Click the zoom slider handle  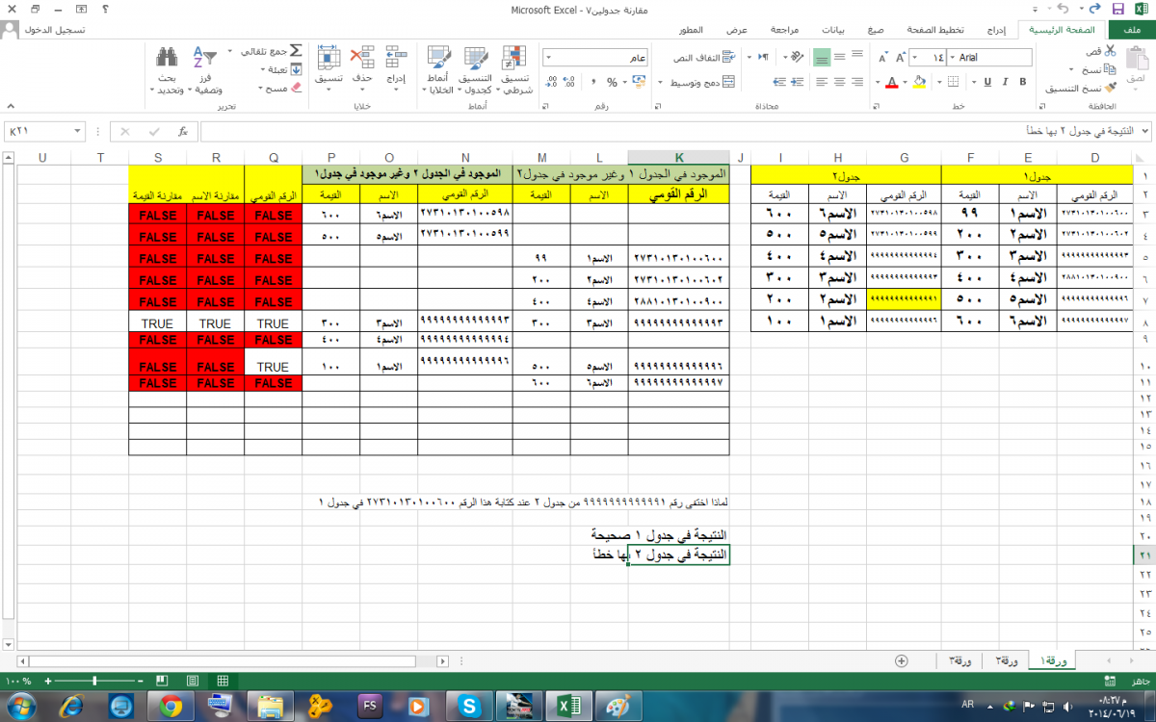click(x=94, y=681)
